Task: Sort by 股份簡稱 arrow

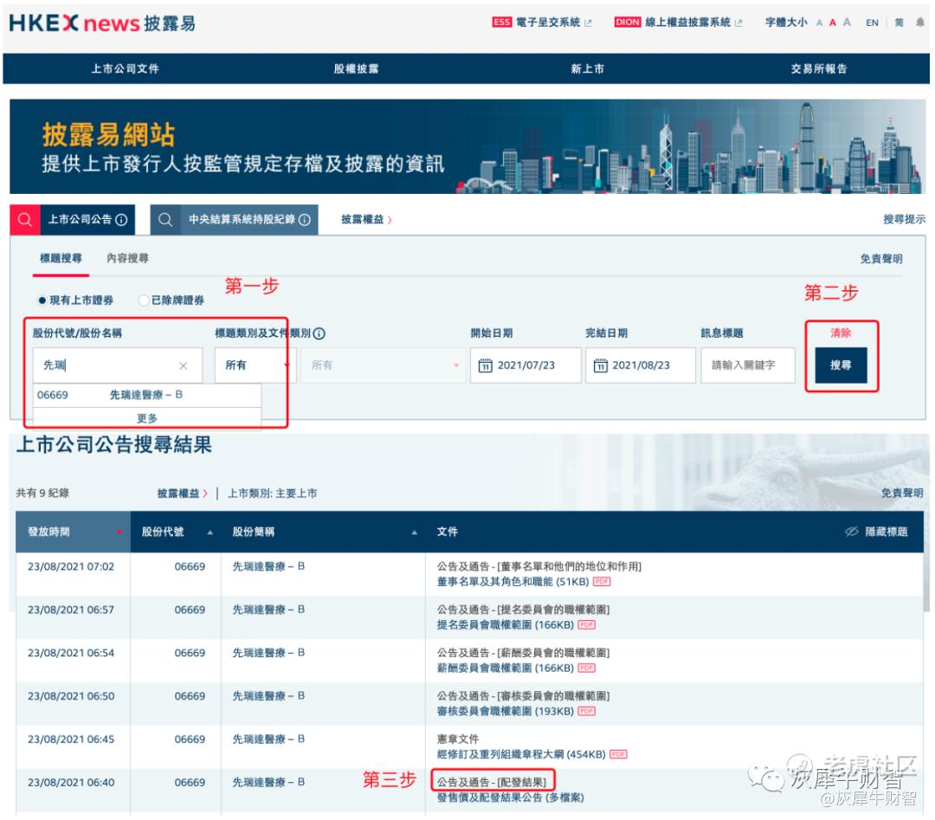Action: (414, 532)
